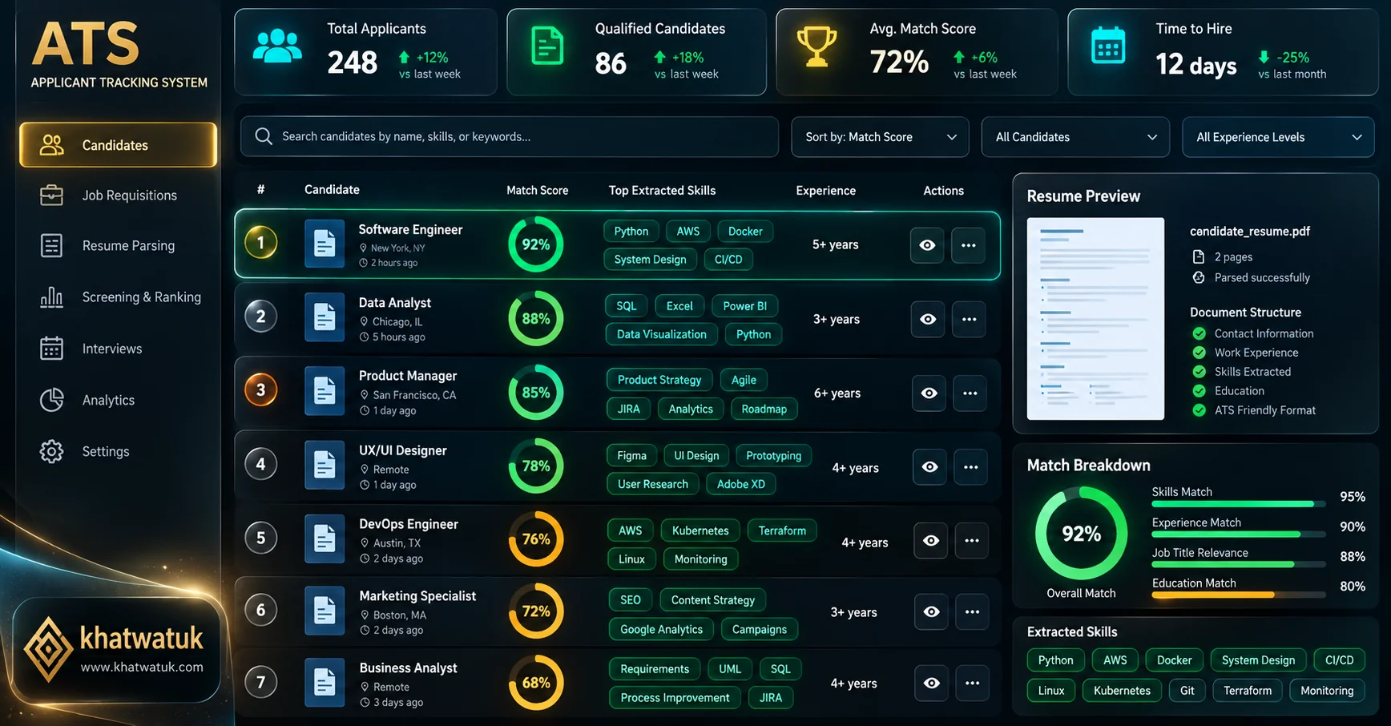1391x726 pixels.
Task: Click the 2 pages file icon
Action: [x=1199, y=257]
